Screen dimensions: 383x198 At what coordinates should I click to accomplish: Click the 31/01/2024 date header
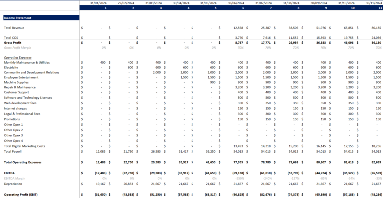[98, 3]
